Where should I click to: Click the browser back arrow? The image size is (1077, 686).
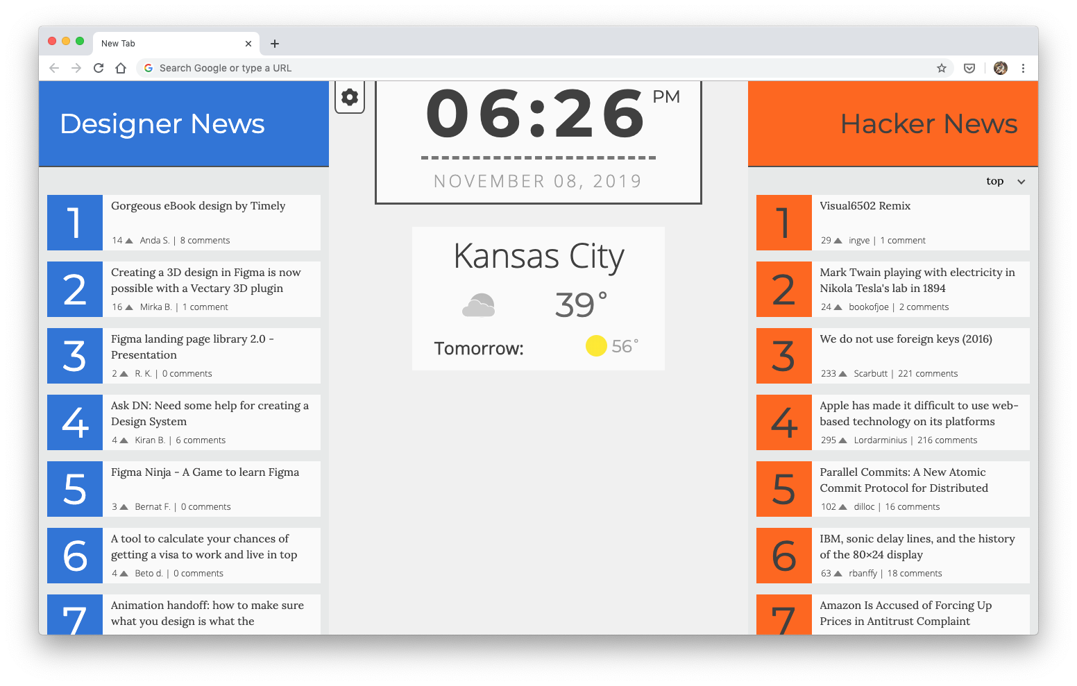coord(54,68)
